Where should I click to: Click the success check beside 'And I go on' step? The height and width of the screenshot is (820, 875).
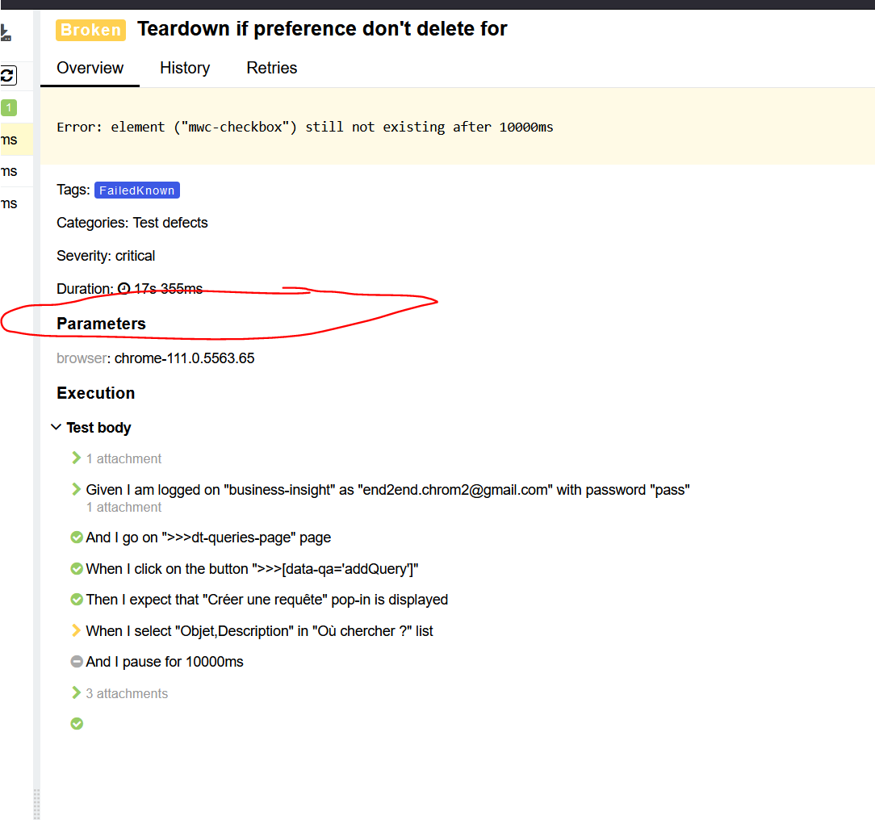(77, 537)
